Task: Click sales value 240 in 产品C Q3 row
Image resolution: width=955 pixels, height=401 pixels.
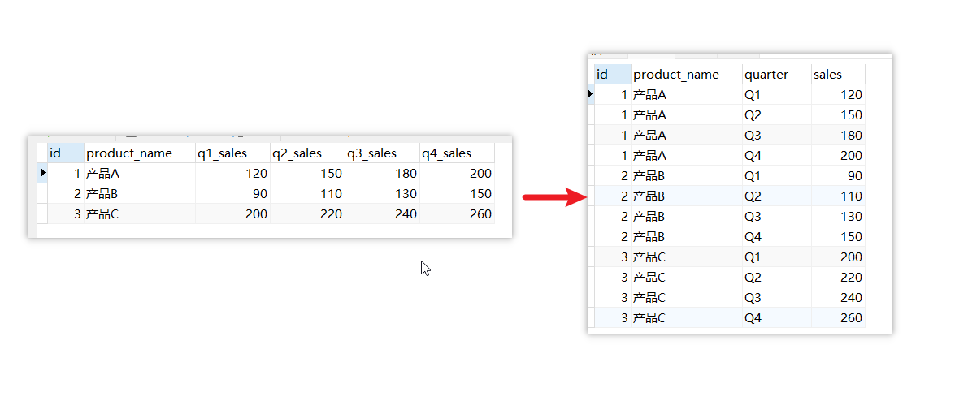Action: 838,298
